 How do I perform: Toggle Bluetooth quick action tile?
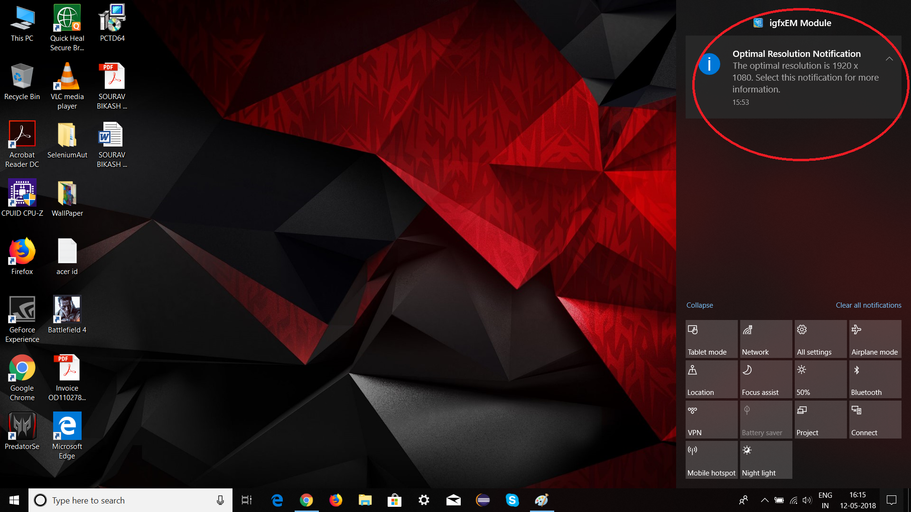874,379
